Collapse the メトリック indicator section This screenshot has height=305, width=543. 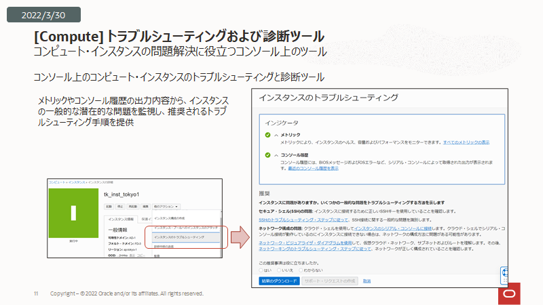(276, 135)
